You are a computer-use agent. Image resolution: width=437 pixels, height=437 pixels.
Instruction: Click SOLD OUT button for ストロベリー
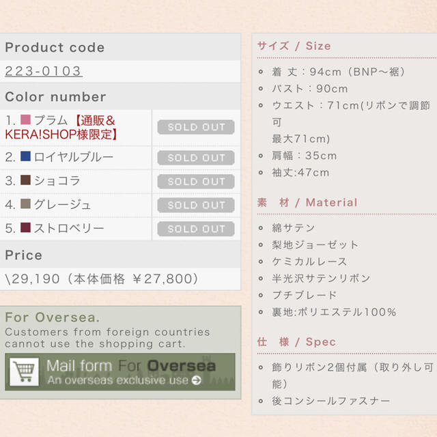click(196, 229)
